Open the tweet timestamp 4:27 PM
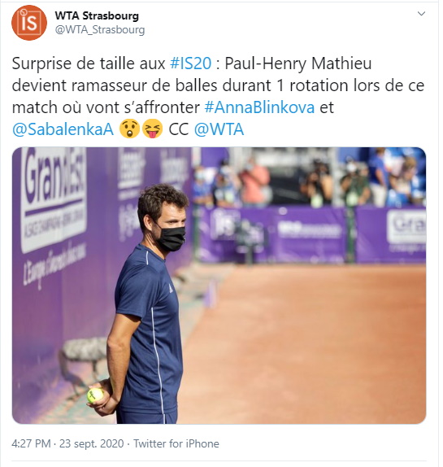The height and width of the screenshot is (467, 443). pyautogui.click(x=31, y=443)
